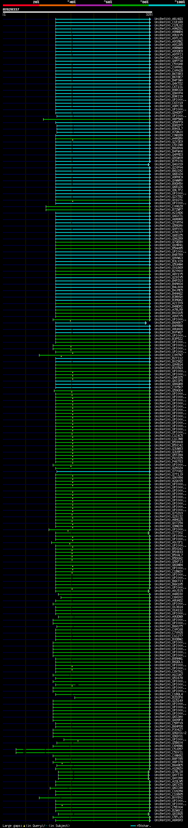Select hit label UniRef100_A9JSF1
The height and width of the screenshot is (828, 188).
point(168,543)
